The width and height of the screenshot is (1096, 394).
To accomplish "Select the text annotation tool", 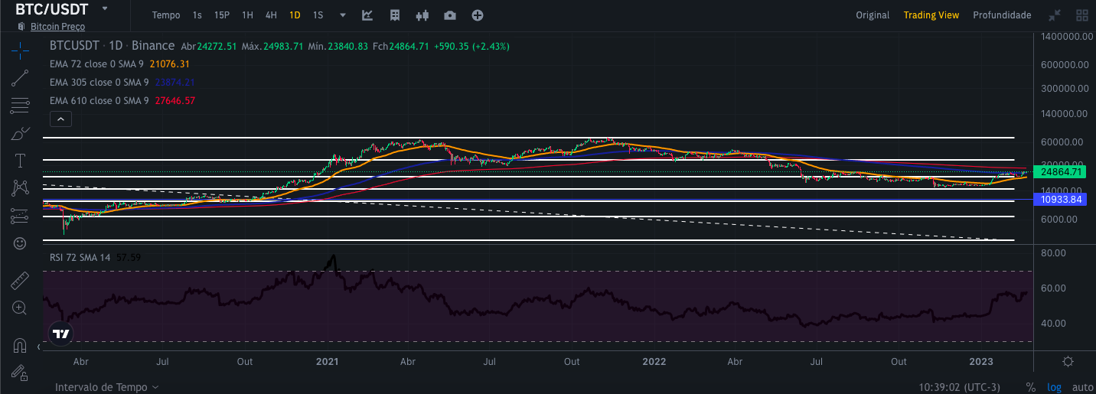I will pyautogui.click(x=20, y=161).
